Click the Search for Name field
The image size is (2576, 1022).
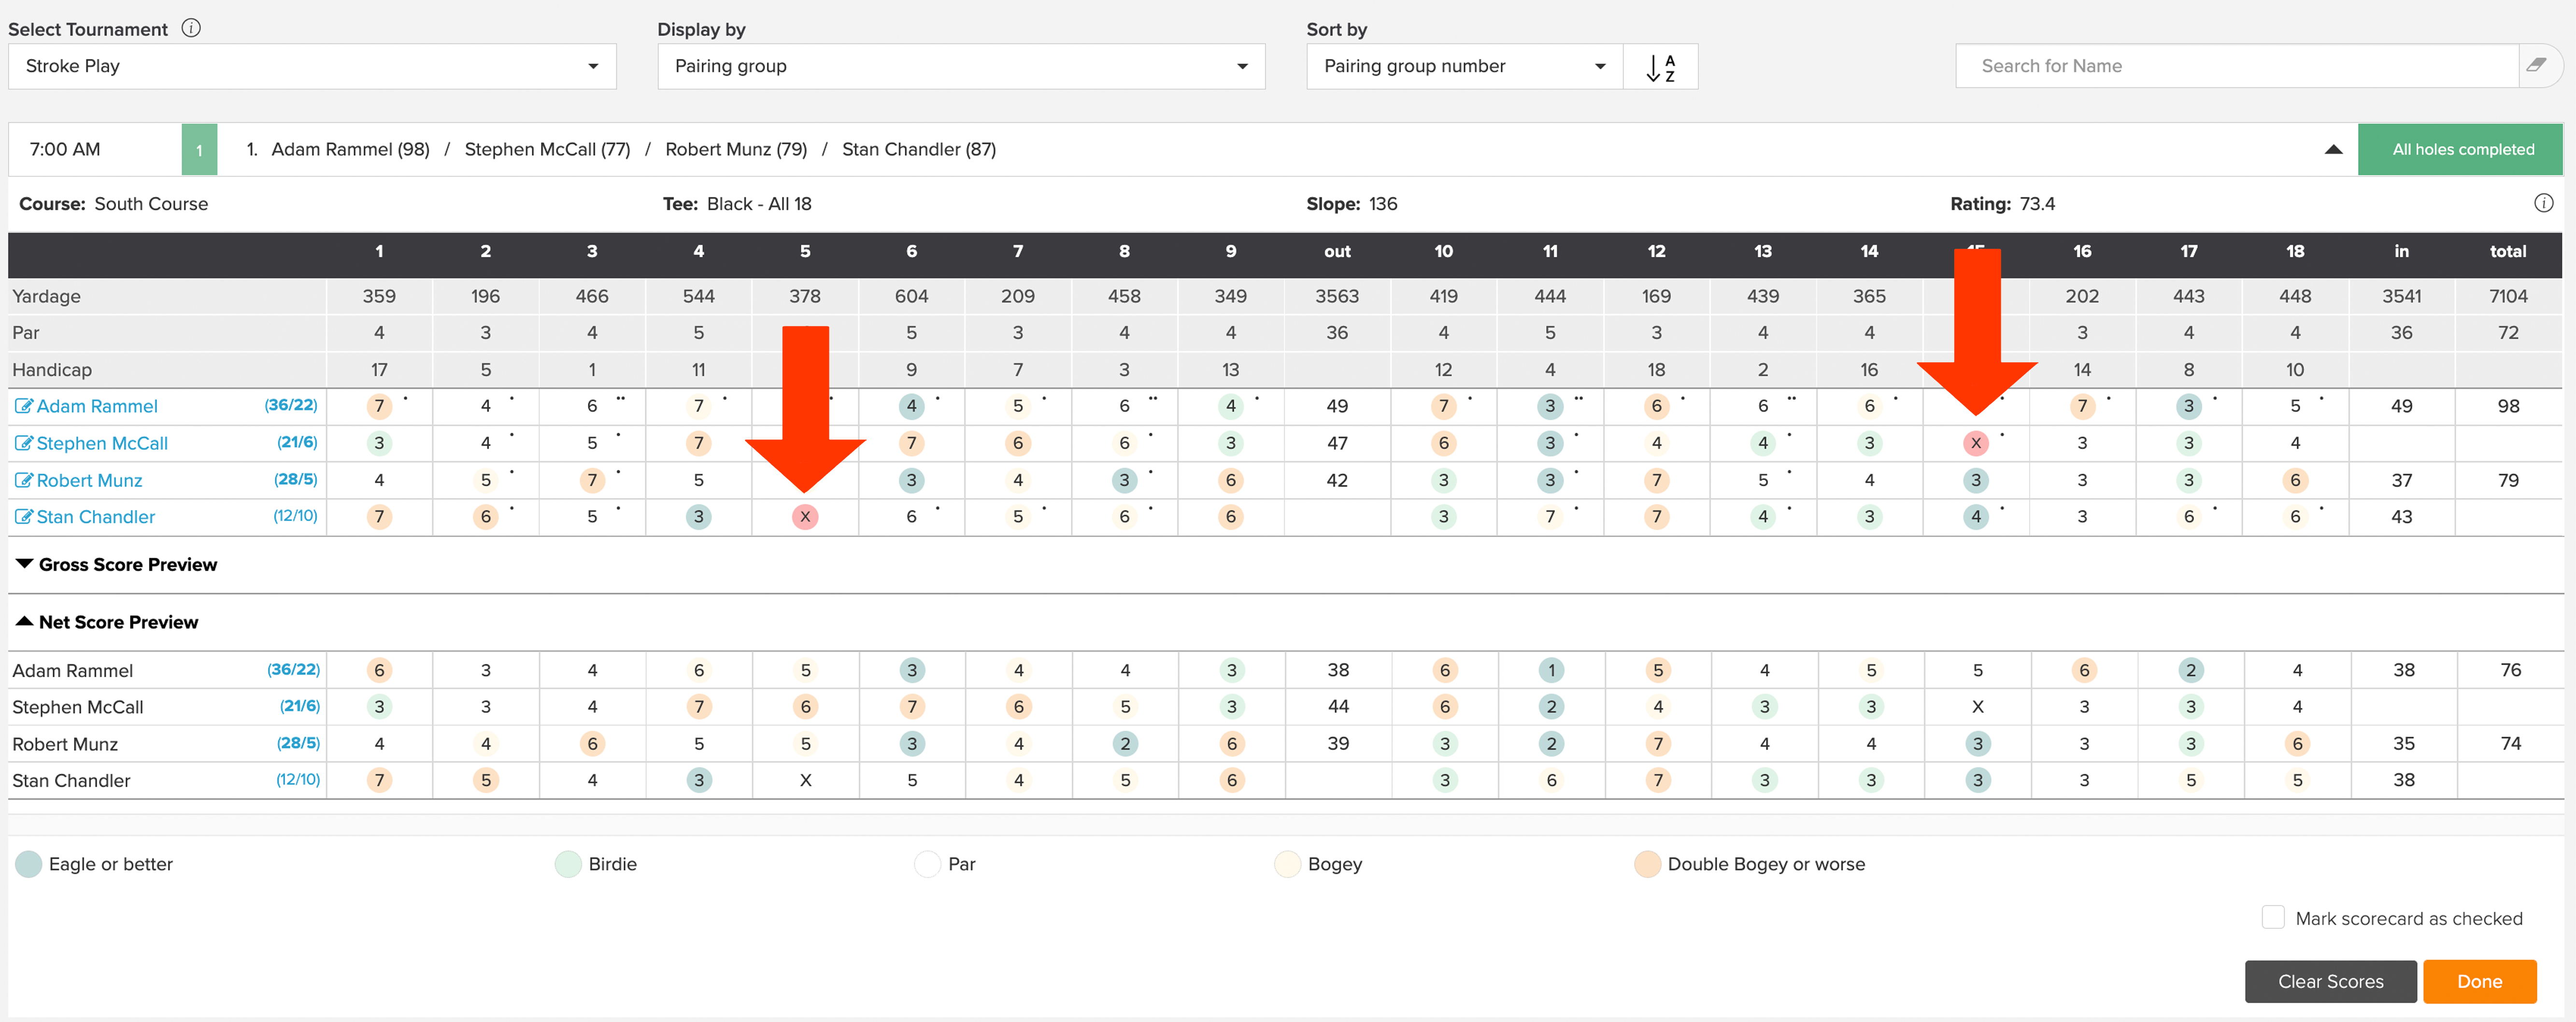[x=2237, y=66]
